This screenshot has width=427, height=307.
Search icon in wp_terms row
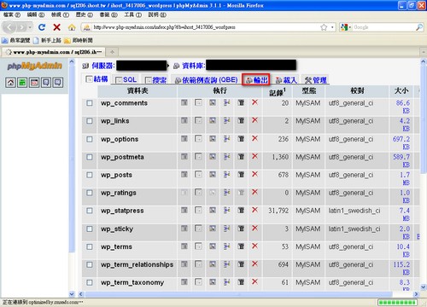(x=213, y=246)
